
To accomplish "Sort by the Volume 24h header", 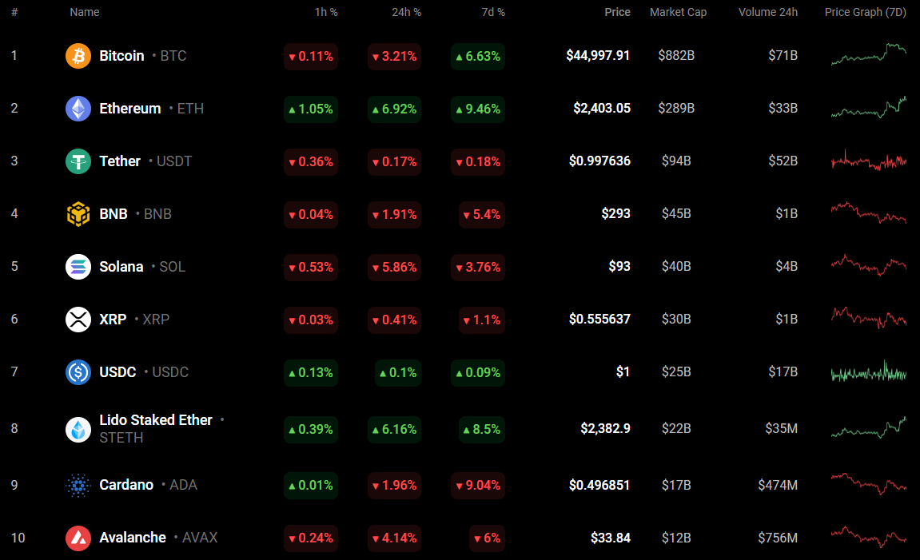I will (x=768, y=13).
